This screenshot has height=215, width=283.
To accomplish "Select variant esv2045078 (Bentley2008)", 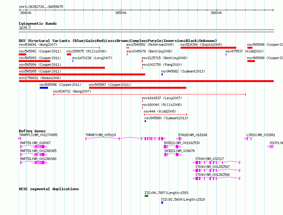I will 149,51.
